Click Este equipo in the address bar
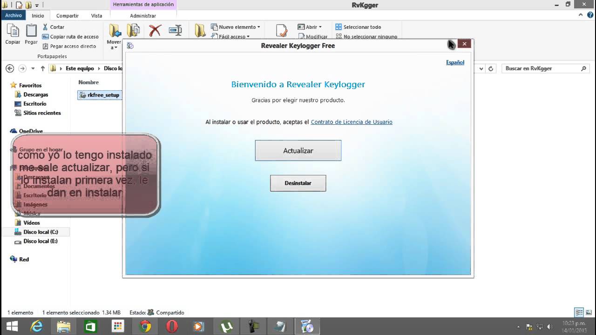596x335 pixels. point(80,68)
